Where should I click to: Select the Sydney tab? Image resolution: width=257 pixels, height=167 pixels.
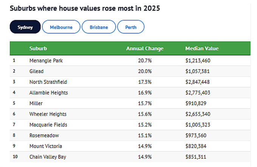tap(25, 27)
